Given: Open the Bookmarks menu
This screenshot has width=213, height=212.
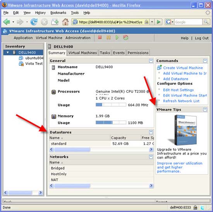Looking at the screenshot, I should (58, 13).
